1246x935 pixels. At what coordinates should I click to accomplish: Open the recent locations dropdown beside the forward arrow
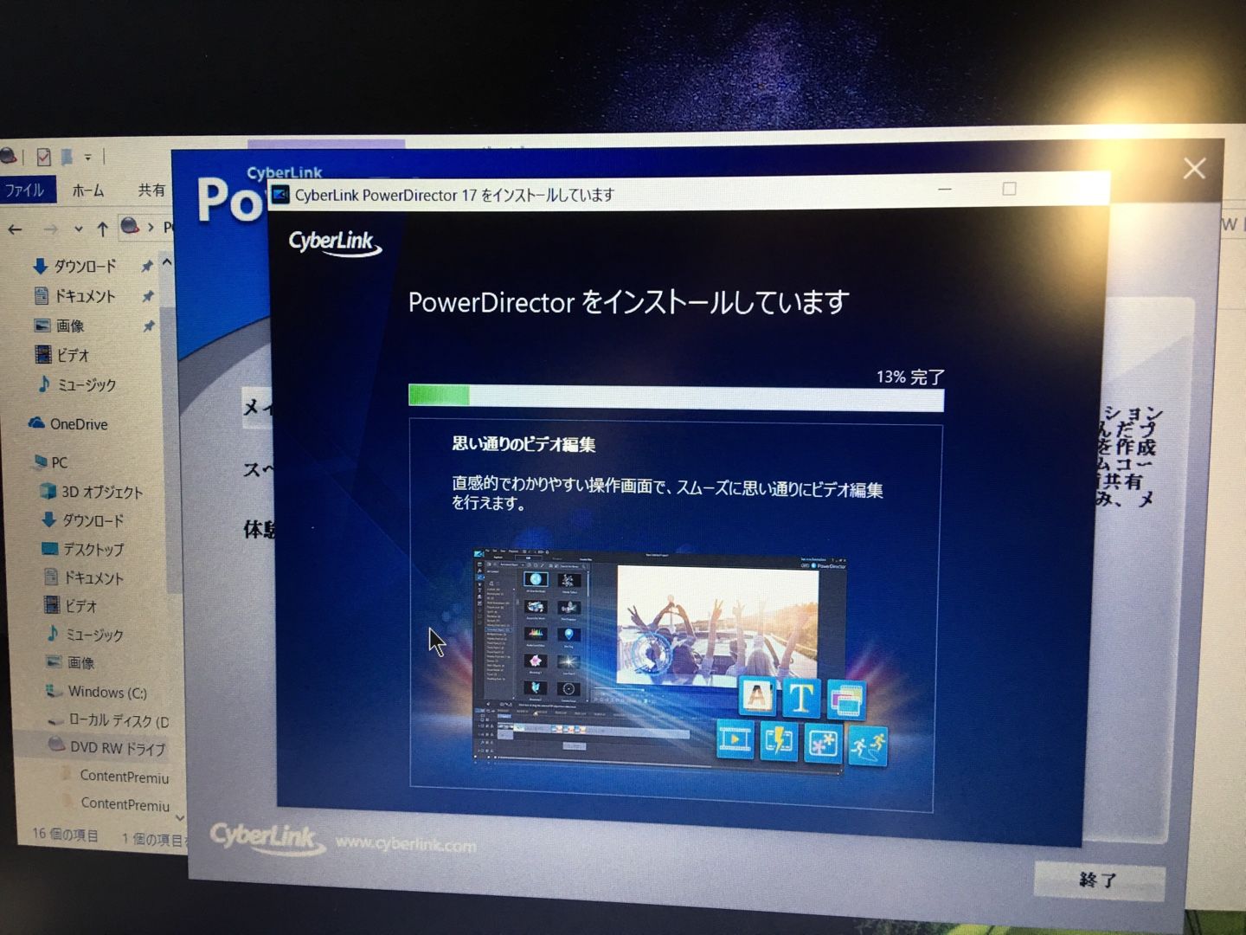[x=79, y=229]
